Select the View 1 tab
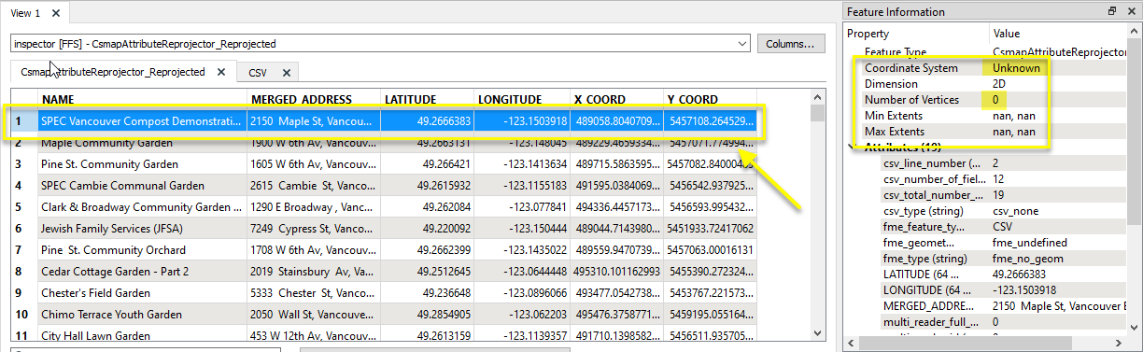Screen dimensions: 1143x352 [26, 13]
